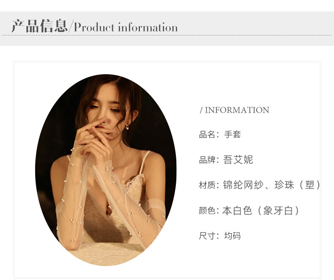Click the 均码 size value
Image resolution: width=334 pixels, height=280 pixels.
pyautogui.click(x=233, y=236)
